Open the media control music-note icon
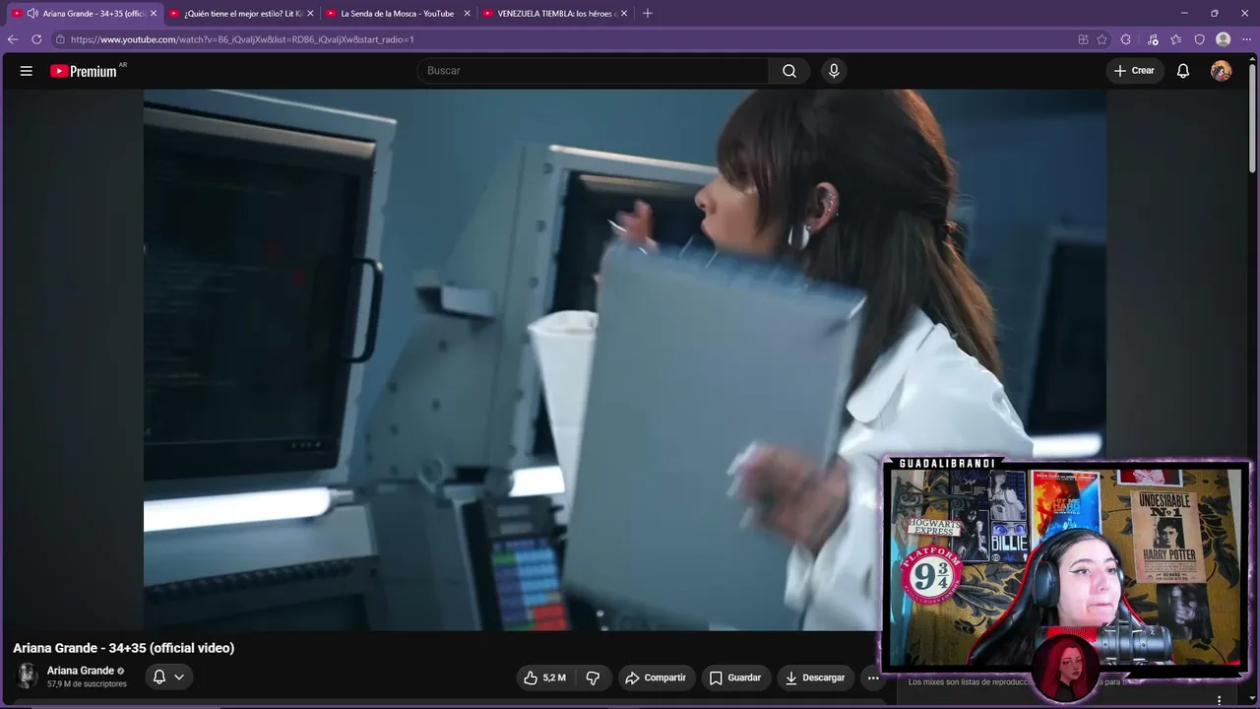 point(1153,39)
